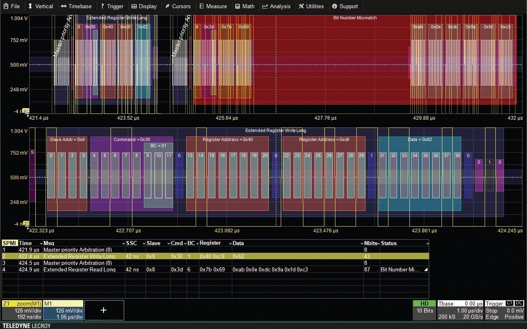Select the Extended Register Read Long row

(79, 270)
